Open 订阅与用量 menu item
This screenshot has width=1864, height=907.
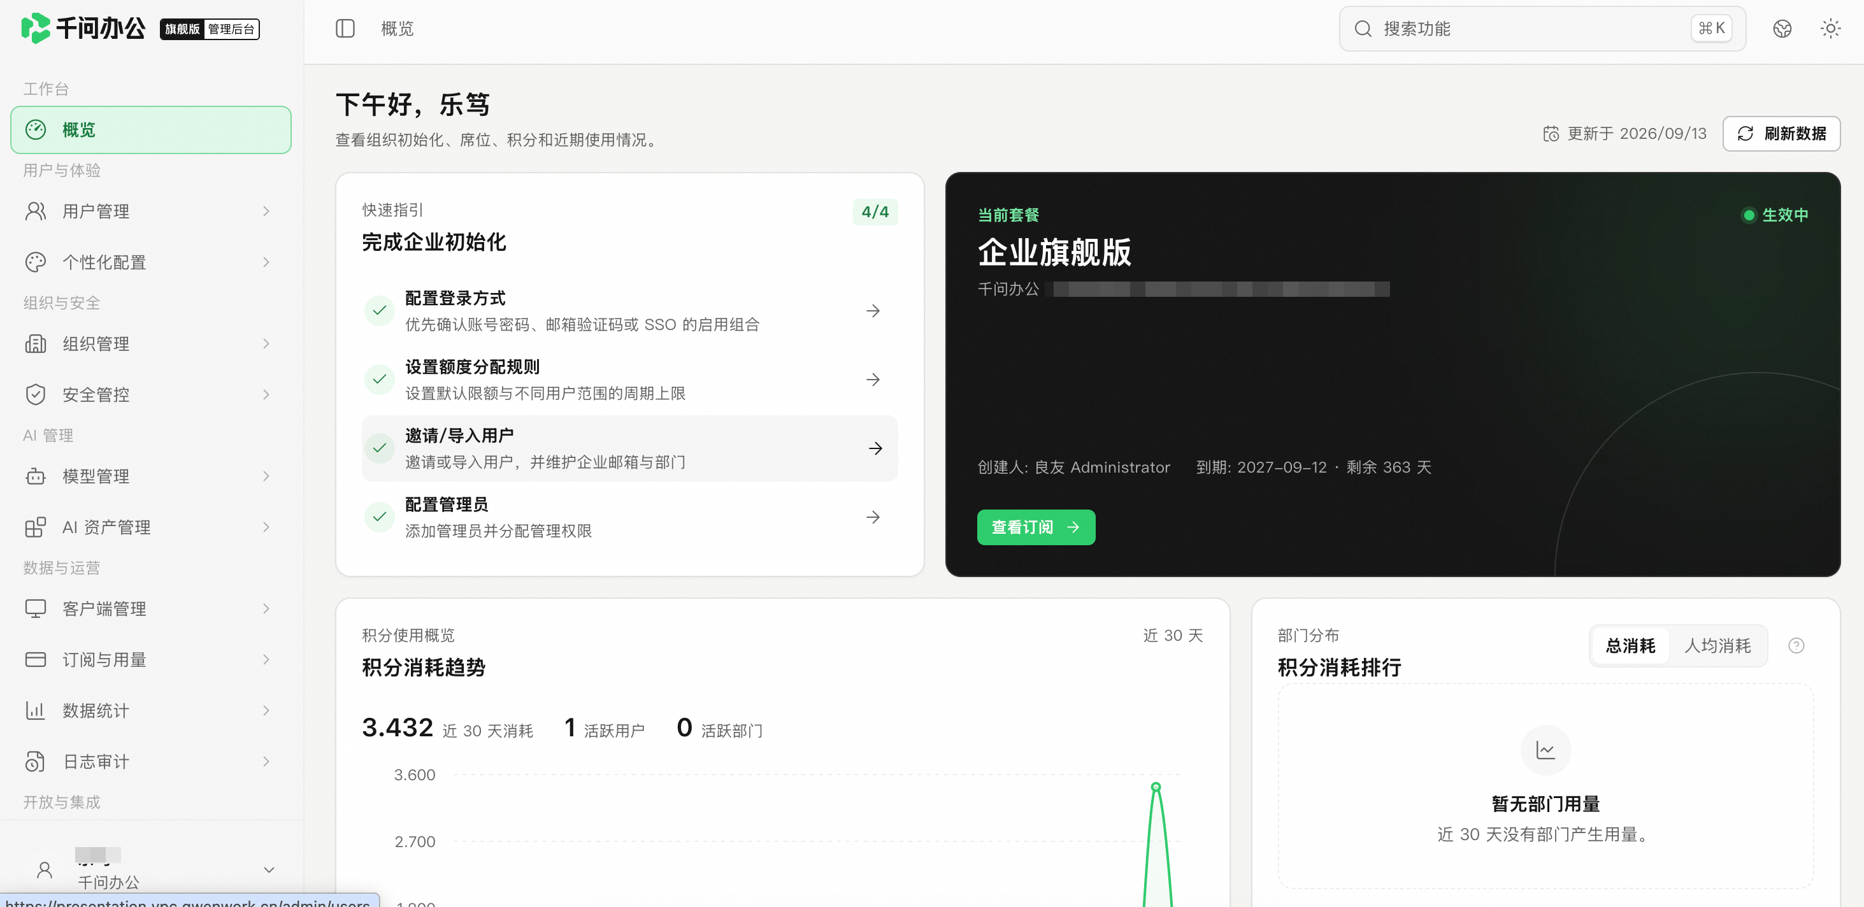[151, 659]
